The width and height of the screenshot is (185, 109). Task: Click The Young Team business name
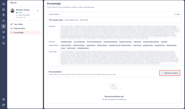[x=56, y=20]
